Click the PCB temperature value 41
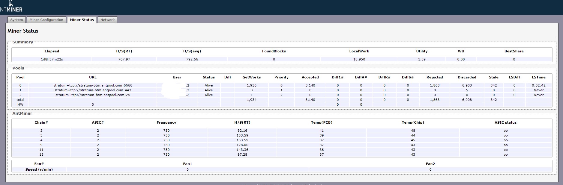563x185 pixels. [322, 131]
